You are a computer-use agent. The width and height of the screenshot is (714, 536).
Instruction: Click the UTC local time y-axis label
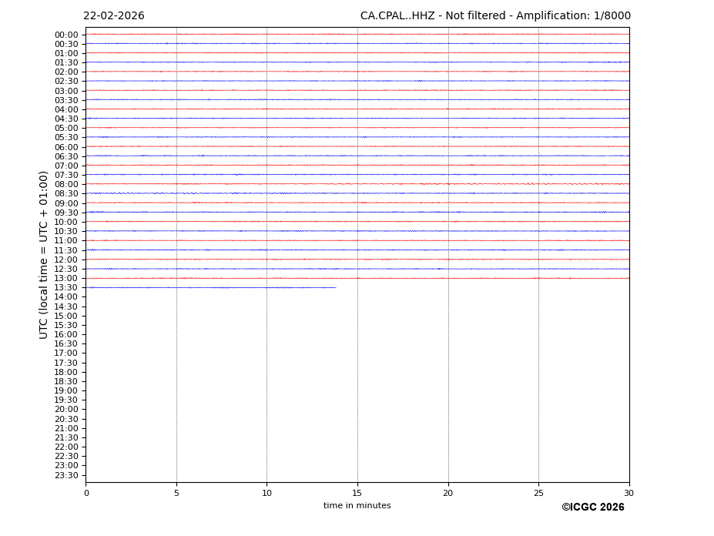[44, 255]
